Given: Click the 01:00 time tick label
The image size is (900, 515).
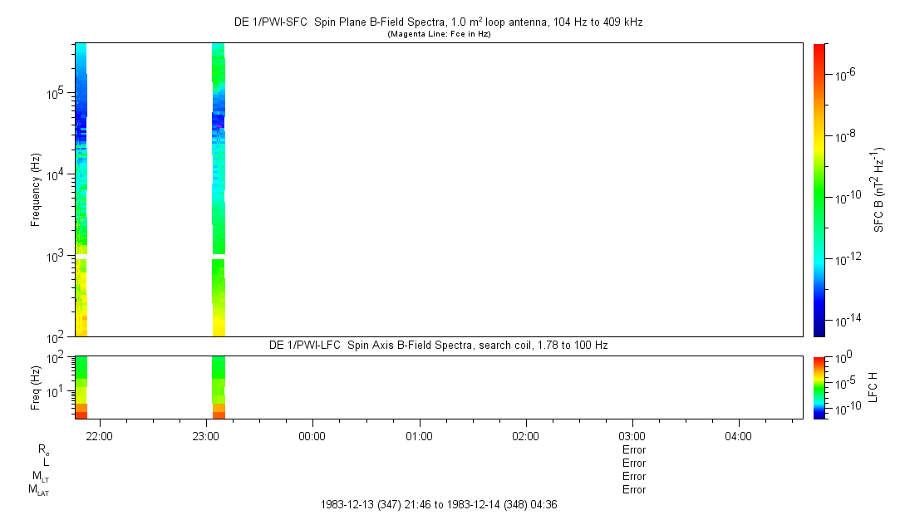Looking at the screenshot, I should [x=419, y=436].
